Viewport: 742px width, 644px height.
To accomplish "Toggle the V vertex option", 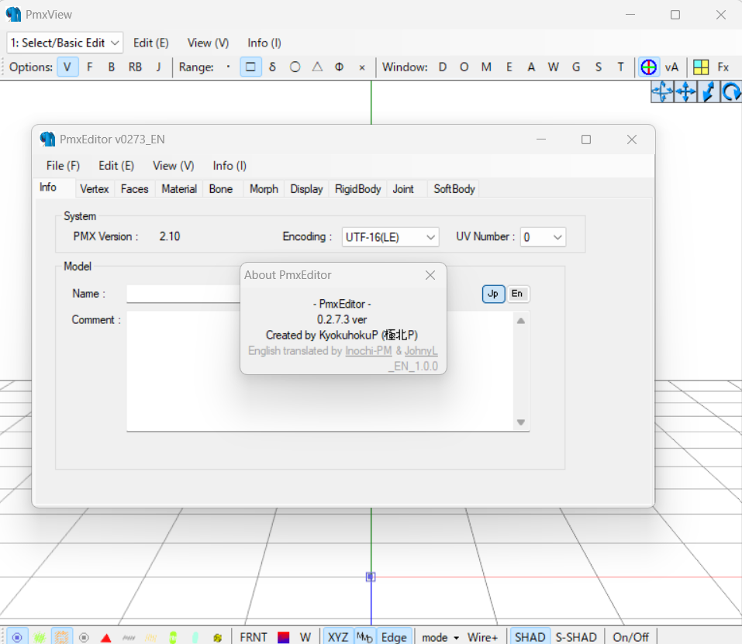I will [x=67, y=67].
